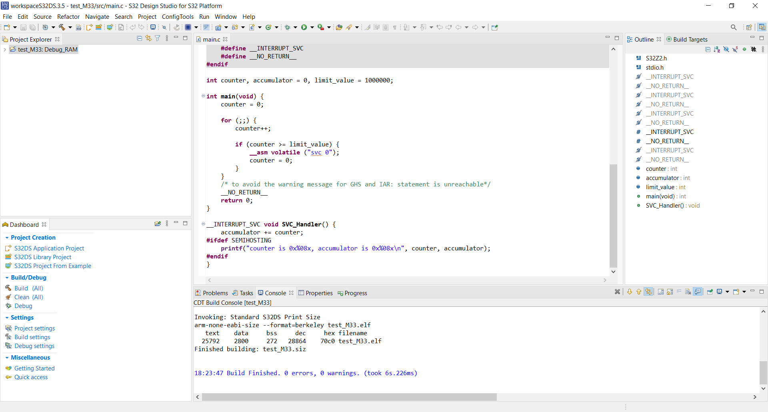Jump to previous error with console up arrow
Screen dimensions: 768x412
pos(639,292)
